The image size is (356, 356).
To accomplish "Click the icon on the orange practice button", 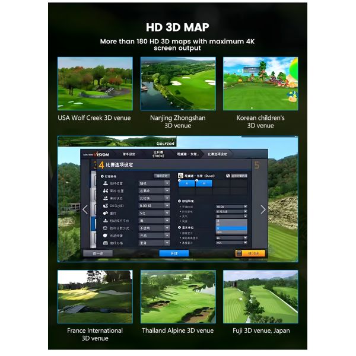I will point(240,253).
